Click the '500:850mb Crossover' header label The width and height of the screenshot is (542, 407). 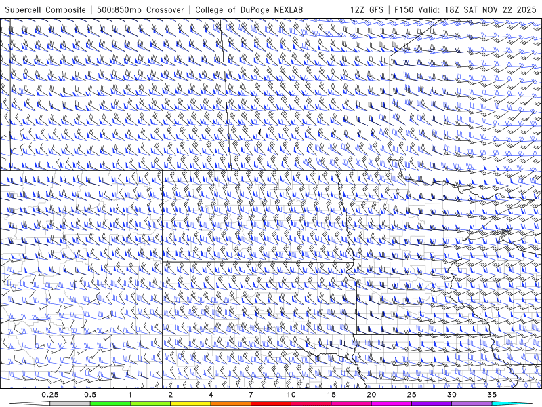(141, 9)
